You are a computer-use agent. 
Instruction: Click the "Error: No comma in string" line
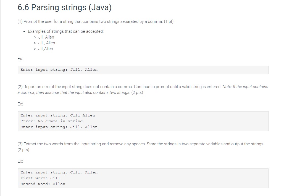tap(51, 121)
